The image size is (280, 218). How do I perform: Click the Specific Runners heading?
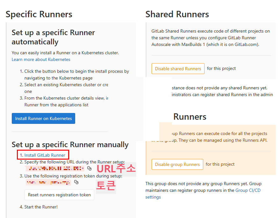39,14
